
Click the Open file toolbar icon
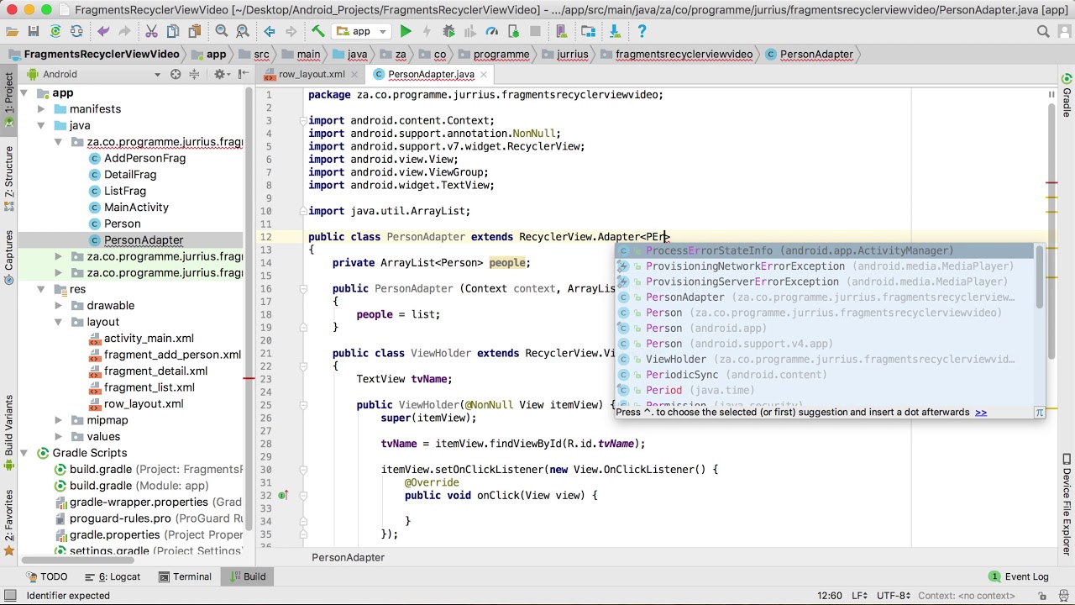tap(12, 31)
